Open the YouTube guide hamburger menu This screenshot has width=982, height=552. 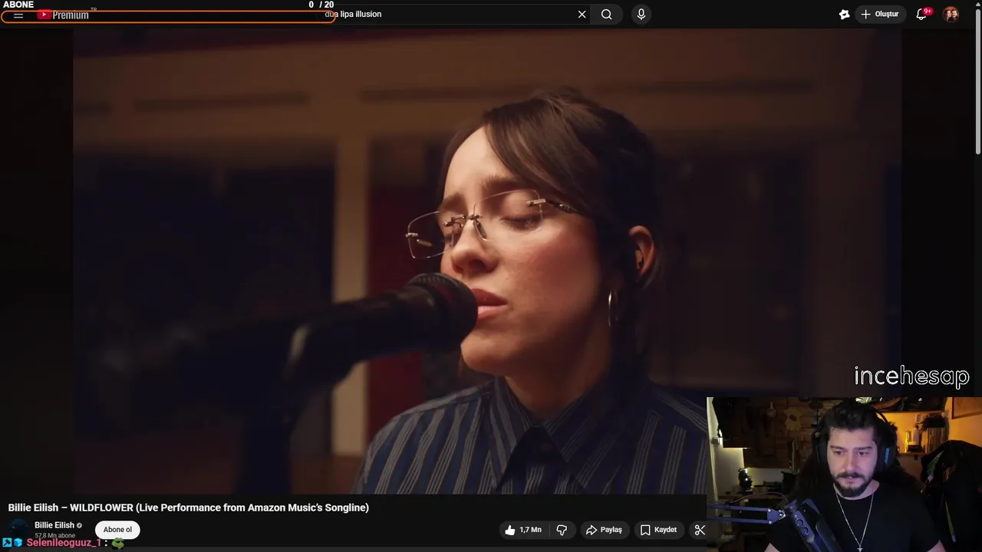(x=18, y=15)
